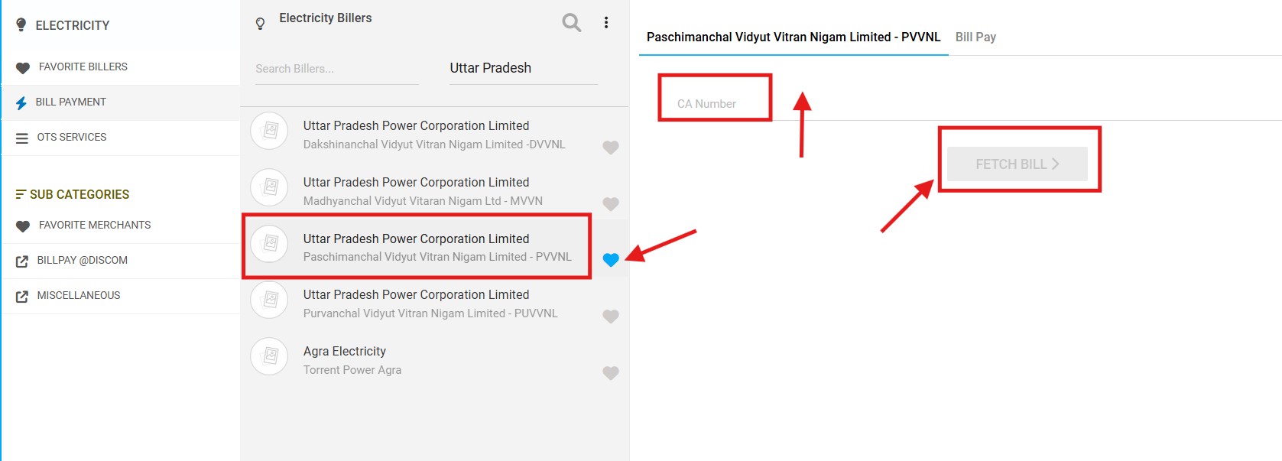1282x461 pixels.
Task: Focus the Search Billers text field
Action: [336, 69]
